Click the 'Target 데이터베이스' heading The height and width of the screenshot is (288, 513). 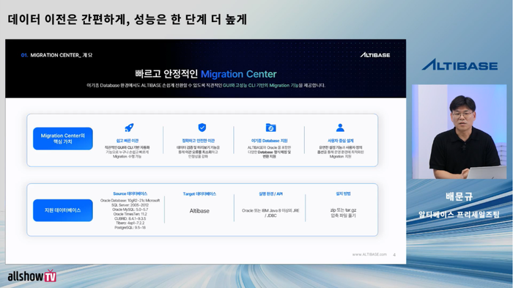199,193
